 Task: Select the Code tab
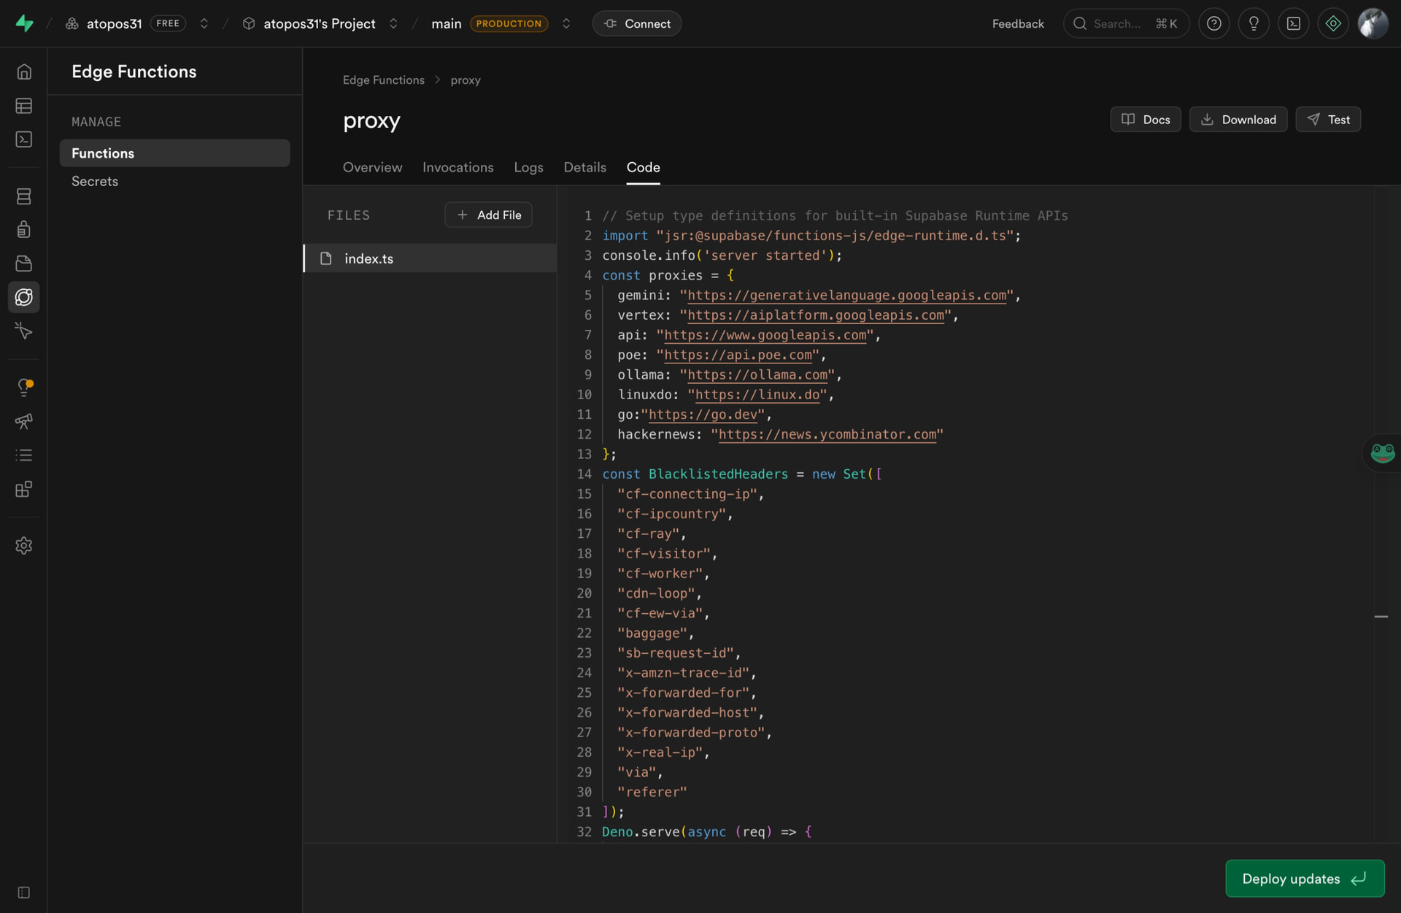tap(643, 167)
